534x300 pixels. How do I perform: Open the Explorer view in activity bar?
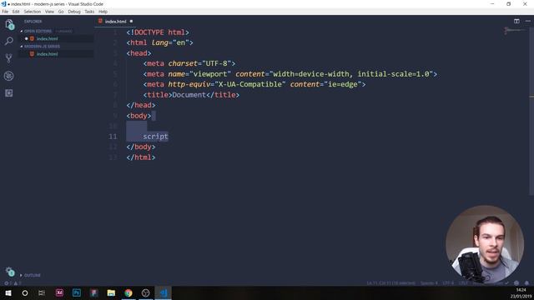click(x=9, y=24)
